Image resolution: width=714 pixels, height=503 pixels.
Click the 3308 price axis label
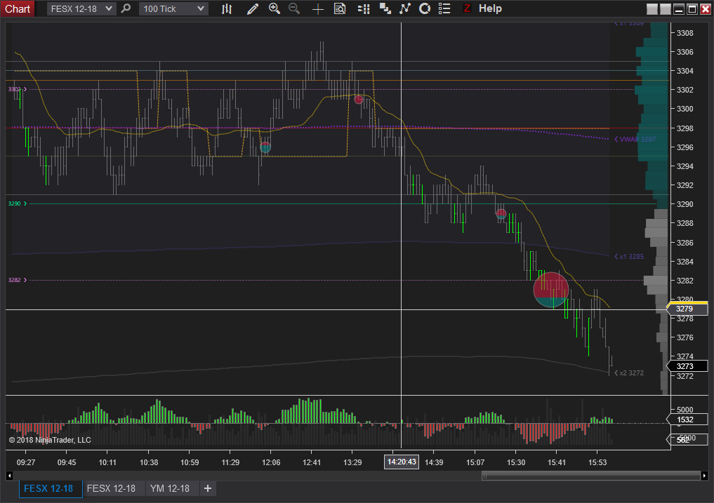coord(685,33)
